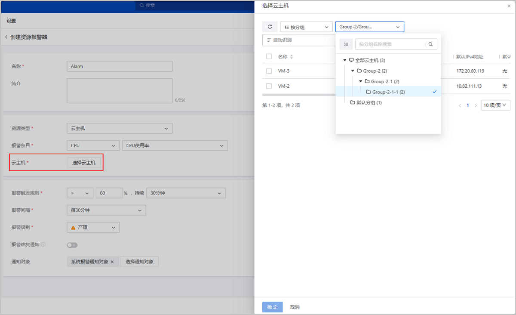Select Group-2-1-1 in the group tree
Image resolution: width=516 pixels, height=315 pixels.
(x=388, y=92)
